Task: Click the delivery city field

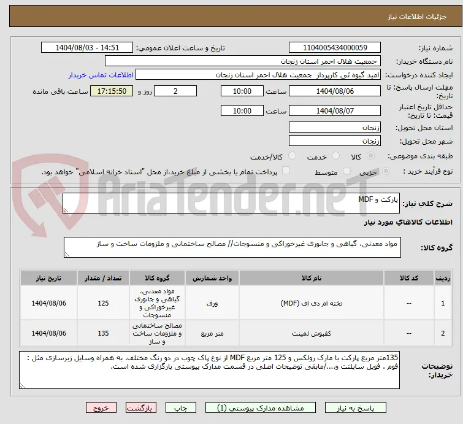Action: point(335,141)
